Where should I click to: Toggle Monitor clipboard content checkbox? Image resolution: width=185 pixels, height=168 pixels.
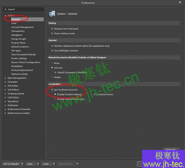(x=52, y=46)
